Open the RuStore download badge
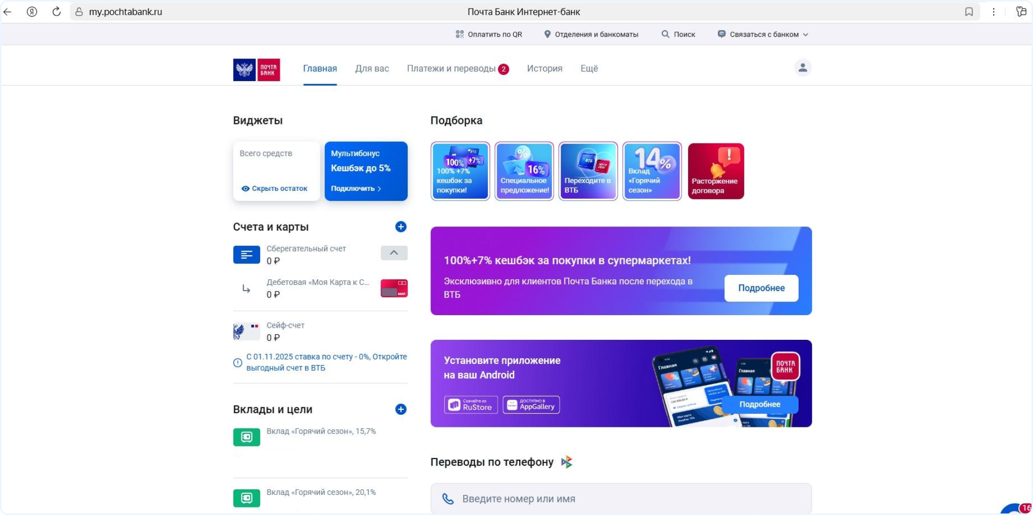Viewport: 1033px width, 515px height. coord(471,405)
